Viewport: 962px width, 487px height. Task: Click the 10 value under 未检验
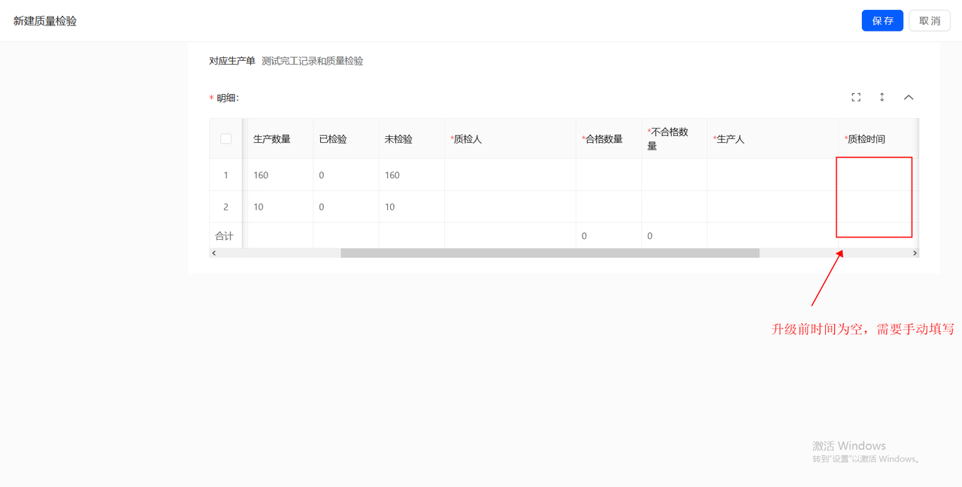click(389, 207)
